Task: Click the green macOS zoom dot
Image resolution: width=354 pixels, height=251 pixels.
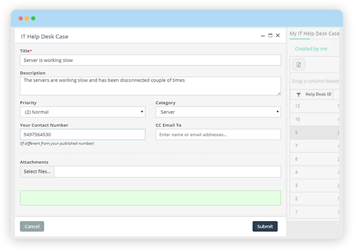Action: coord(33,18)
